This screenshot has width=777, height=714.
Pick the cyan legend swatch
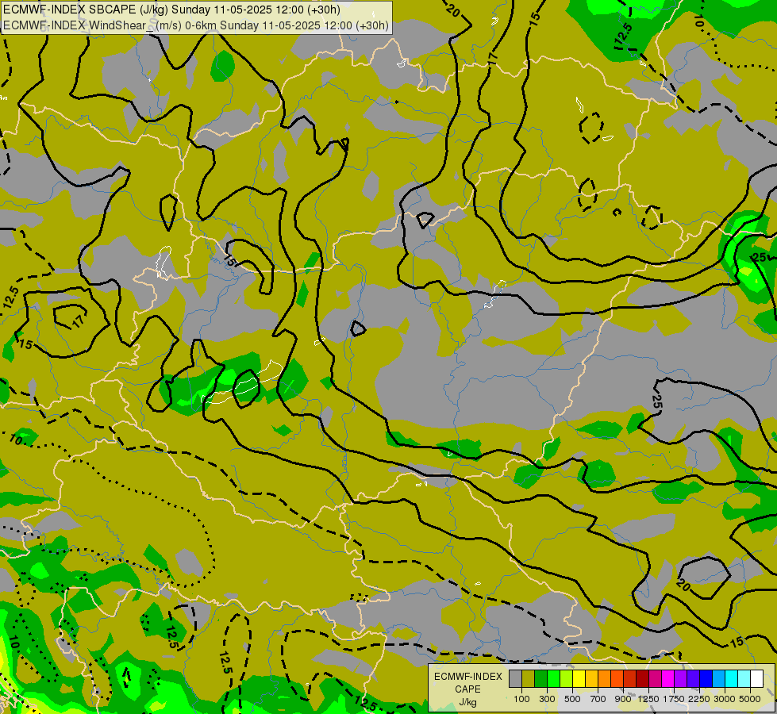(x=732, y=678)
